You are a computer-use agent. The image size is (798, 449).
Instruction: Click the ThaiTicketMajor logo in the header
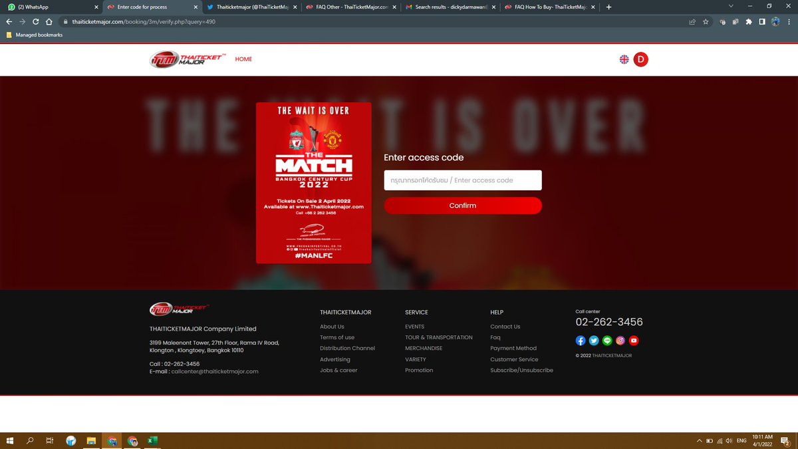click(x=188, y=59)
